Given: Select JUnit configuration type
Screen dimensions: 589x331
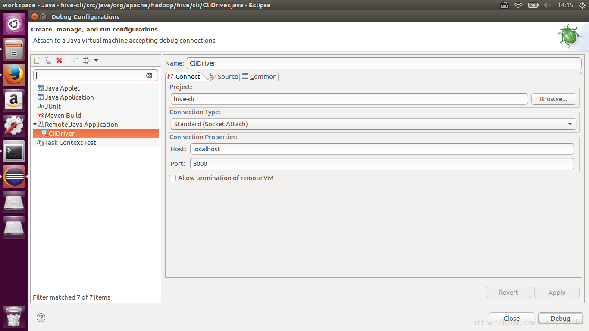Looking at the screenshot, I should pyautogui.click(x=49, y=106).
